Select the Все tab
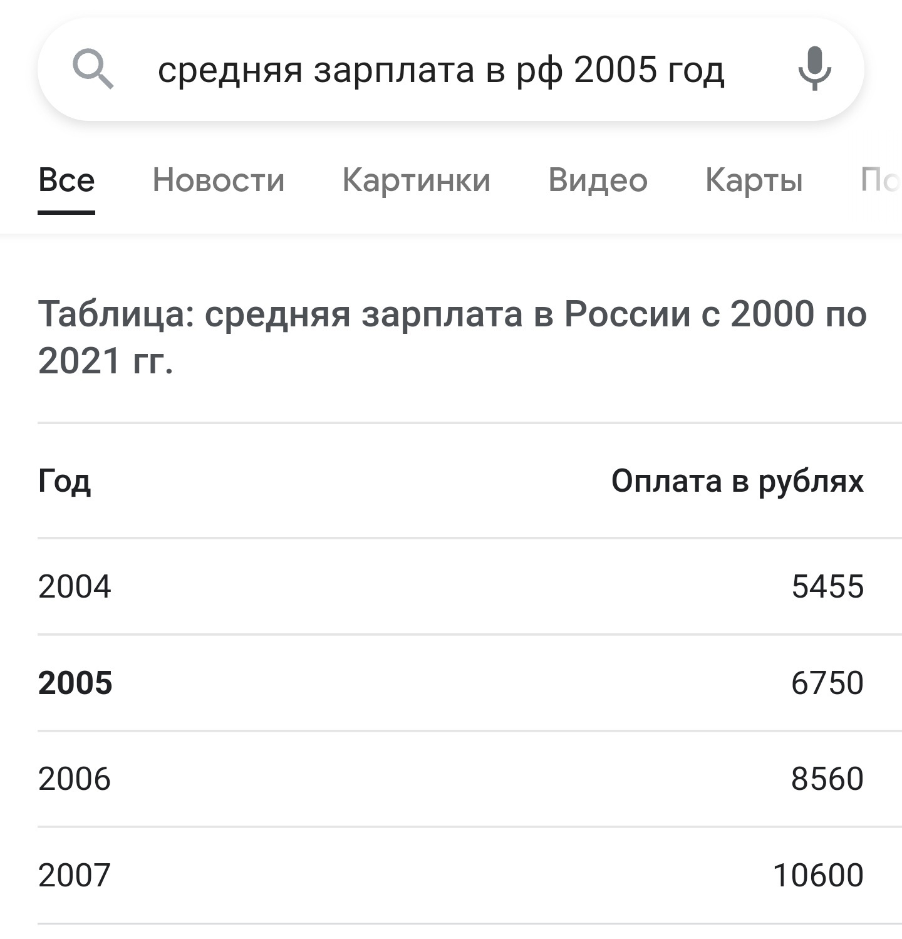 click(66, 180)
